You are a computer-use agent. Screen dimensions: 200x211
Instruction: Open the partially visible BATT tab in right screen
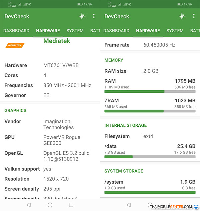[195, 31]
